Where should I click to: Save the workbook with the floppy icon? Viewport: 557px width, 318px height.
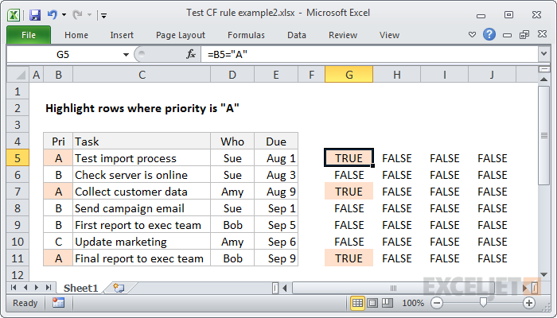click(35, 15)
